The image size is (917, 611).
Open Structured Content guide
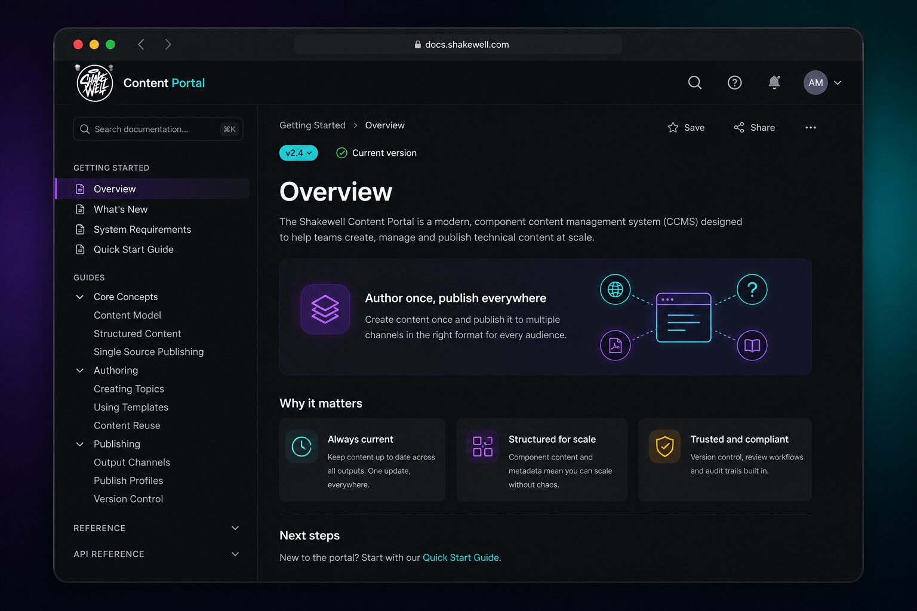(x=137, y=334)
